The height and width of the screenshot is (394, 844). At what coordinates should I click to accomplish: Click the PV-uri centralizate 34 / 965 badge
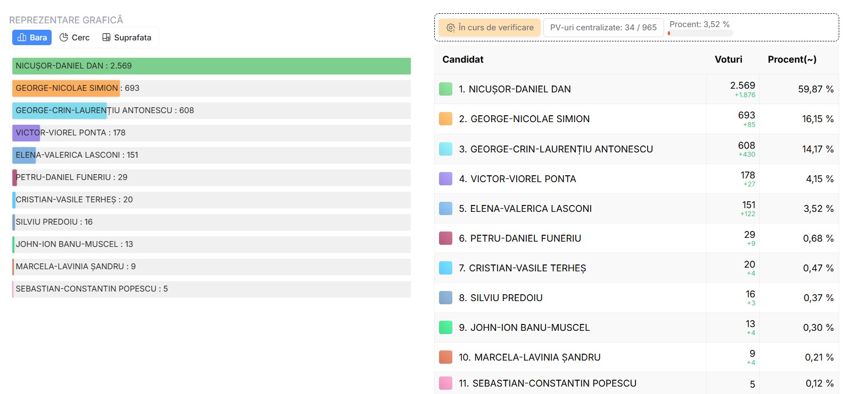coord(603,28)
